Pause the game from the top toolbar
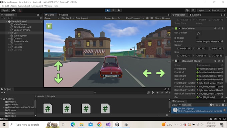 [113, 10]
